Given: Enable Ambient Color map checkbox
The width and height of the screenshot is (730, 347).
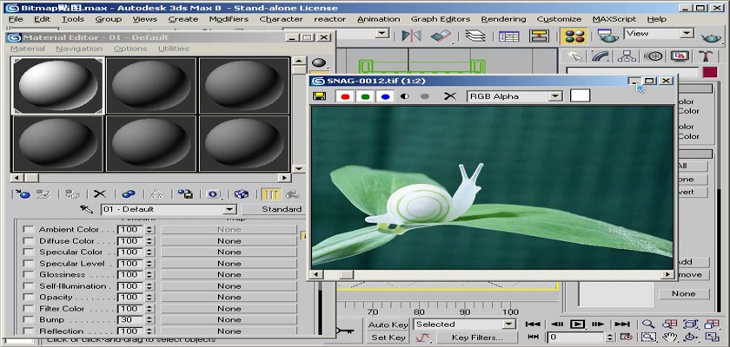Looking at the screenshot, I should click(29, 230).
